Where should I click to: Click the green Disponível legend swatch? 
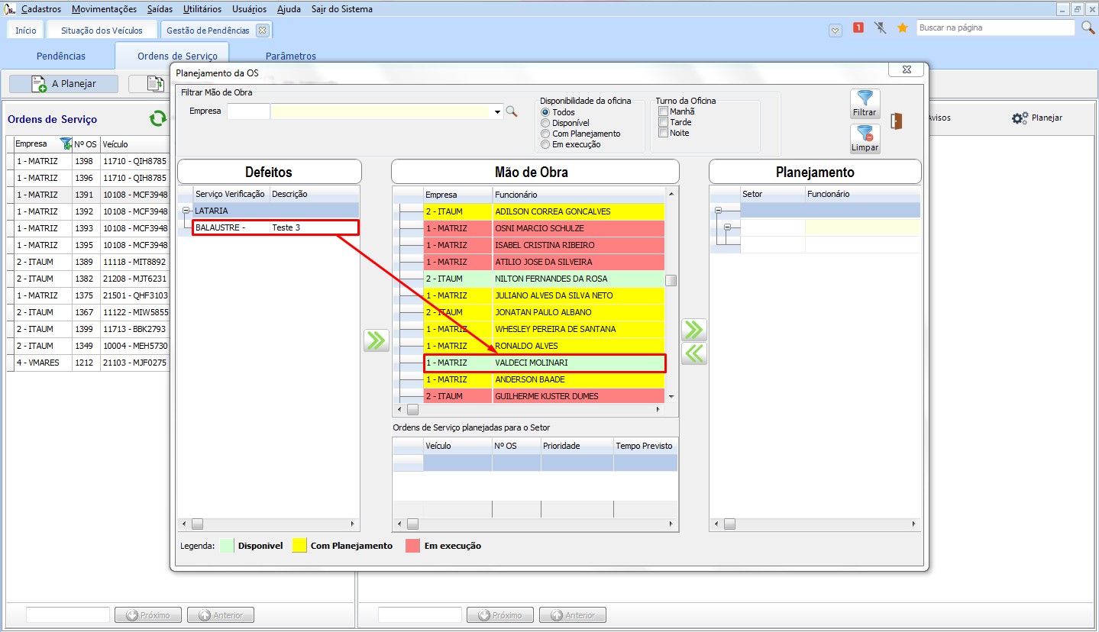(x=227, y=546)
